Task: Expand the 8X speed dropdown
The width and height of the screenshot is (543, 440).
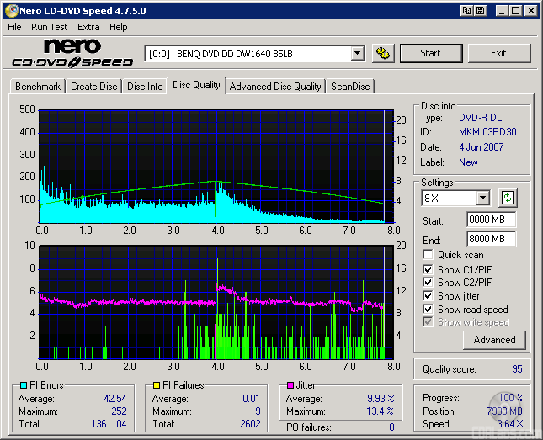Action: click(482, 199)
